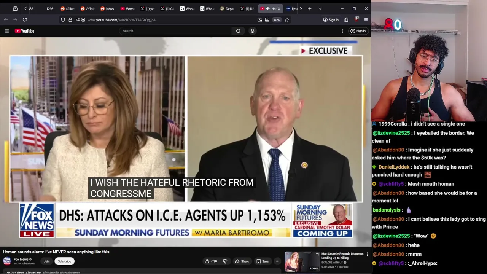Screen dimensions: 487x274
Task: Click DanielLyddek's chat message
Action: 422,171
